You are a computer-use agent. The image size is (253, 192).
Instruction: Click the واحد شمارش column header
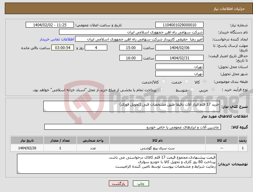click(x=93, y=140)
